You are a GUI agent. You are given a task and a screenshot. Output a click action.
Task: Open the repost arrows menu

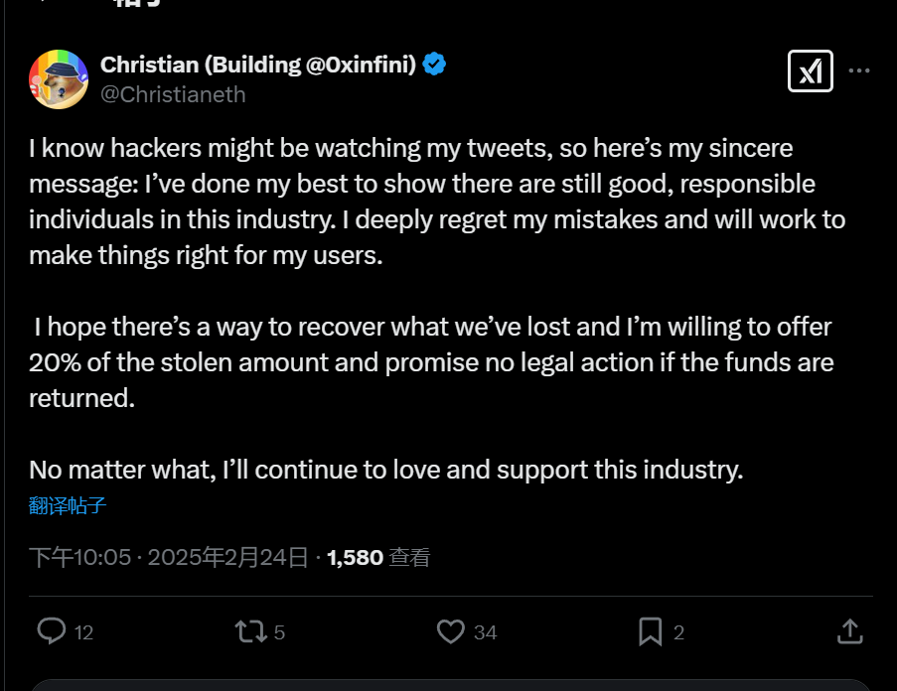click(247, 631)
